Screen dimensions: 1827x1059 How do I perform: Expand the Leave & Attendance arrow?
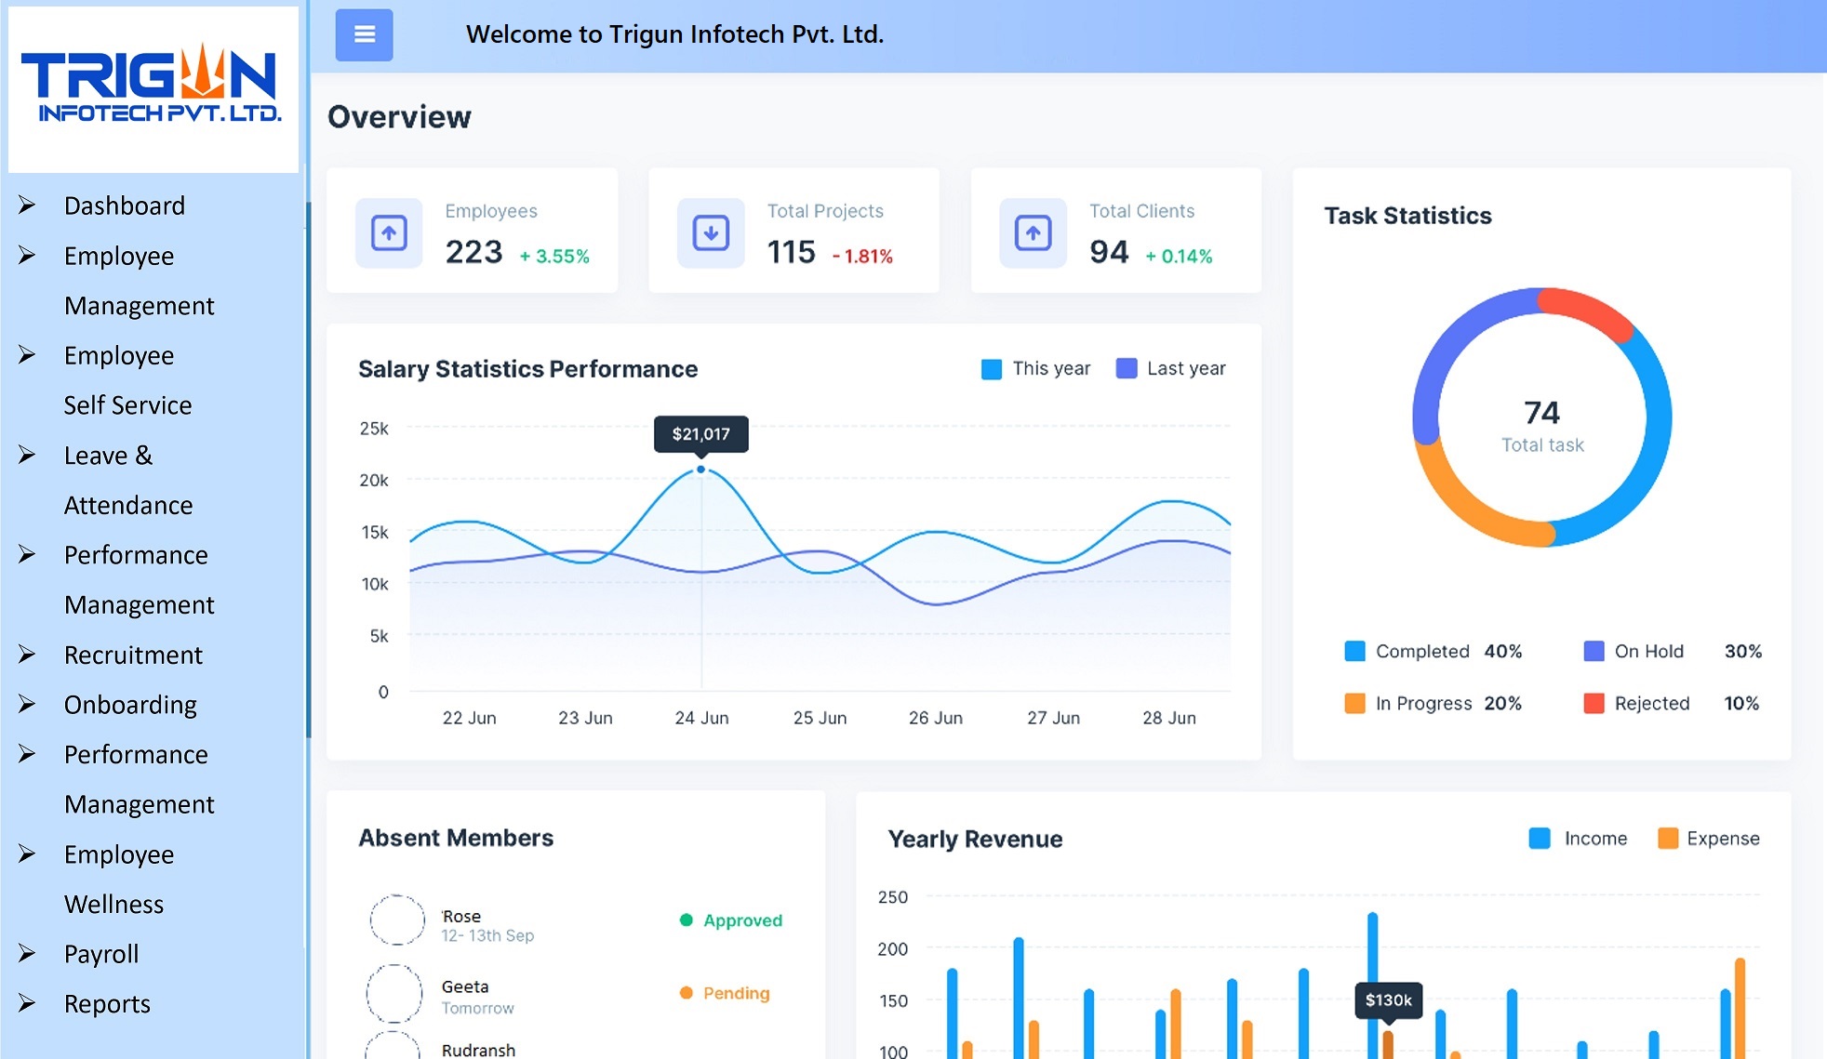tap(27, 455)
